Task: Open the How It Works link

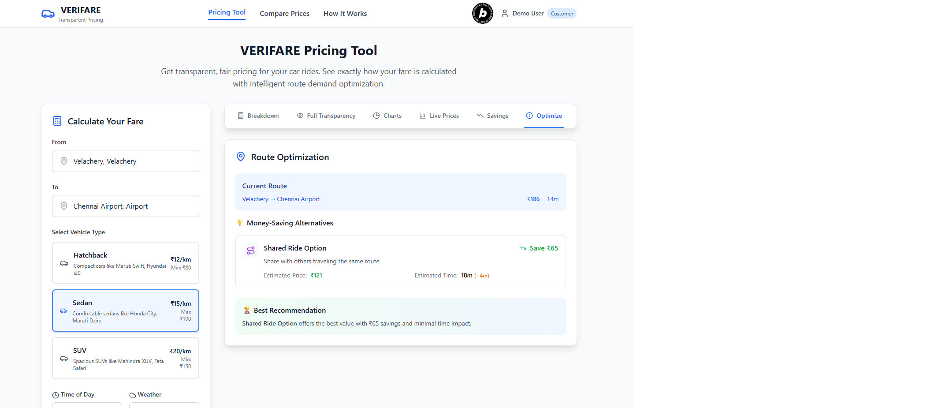Action: coord(345,14)
